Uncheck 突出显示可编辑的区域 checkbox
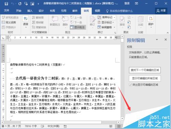Screen dimensions: 171x129 130,85
